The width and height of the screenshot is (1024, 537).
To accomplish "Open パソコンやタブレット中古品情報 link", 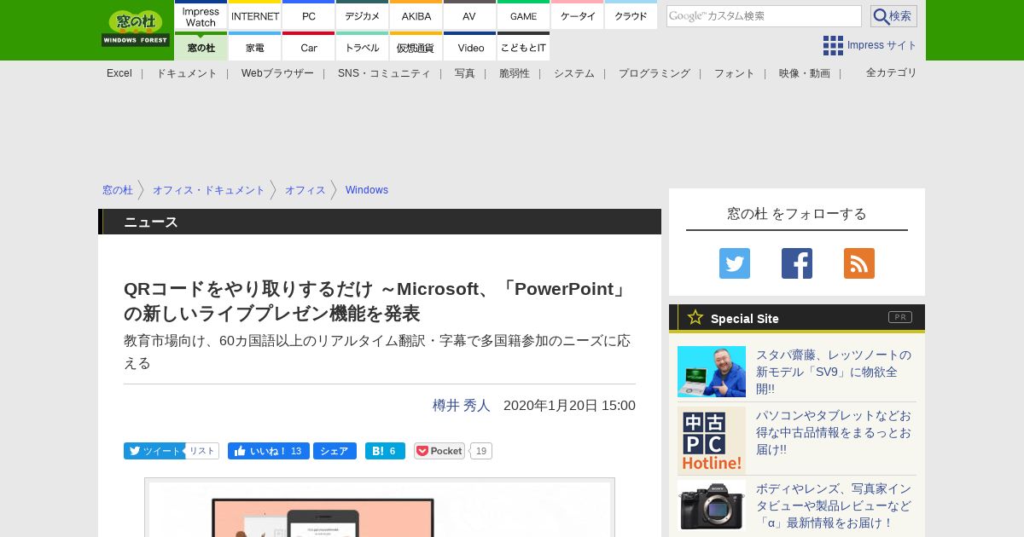I will (834, 432).
